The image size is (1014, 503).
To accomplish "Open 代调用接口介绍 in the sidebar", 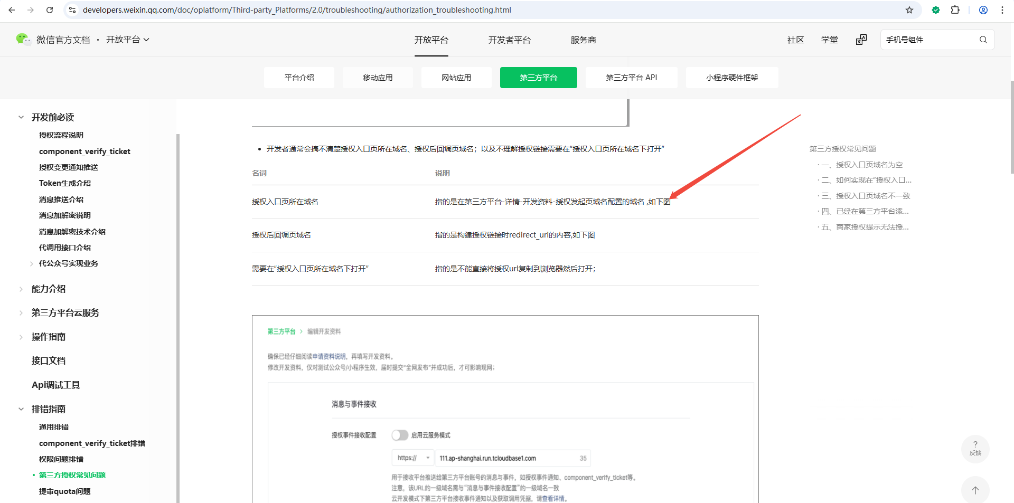I will pos(65,248).
